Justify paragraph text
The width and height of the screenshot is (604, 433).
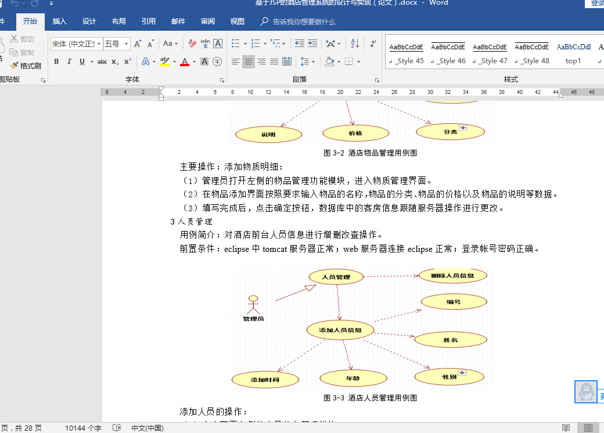pos(274,62)
